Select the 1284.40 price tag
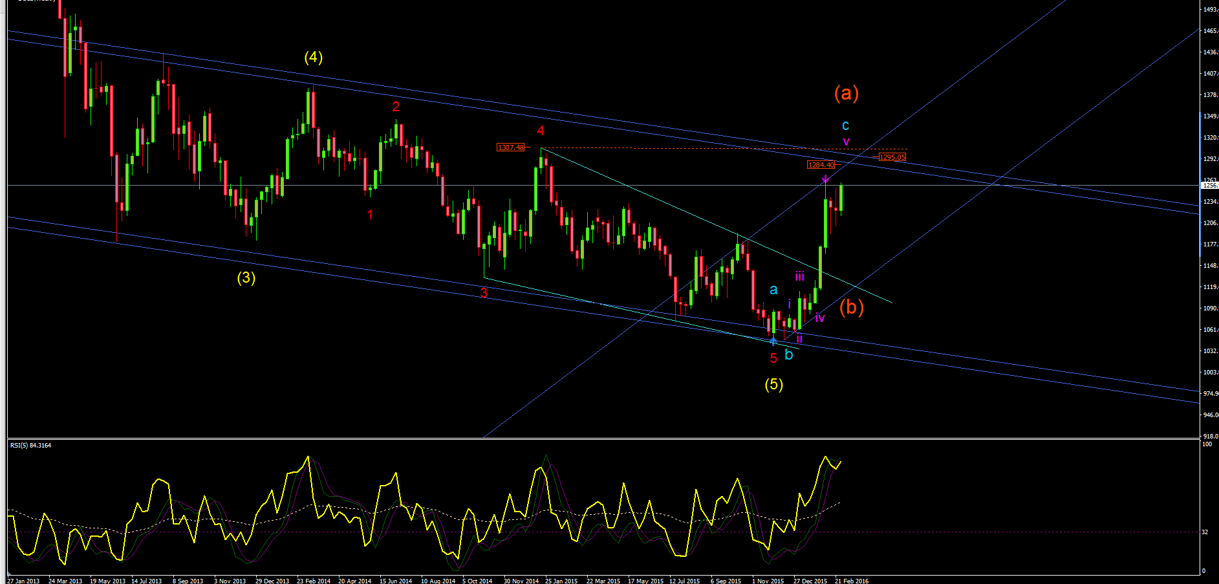The image size is (1219, 584). click(821, 165)
